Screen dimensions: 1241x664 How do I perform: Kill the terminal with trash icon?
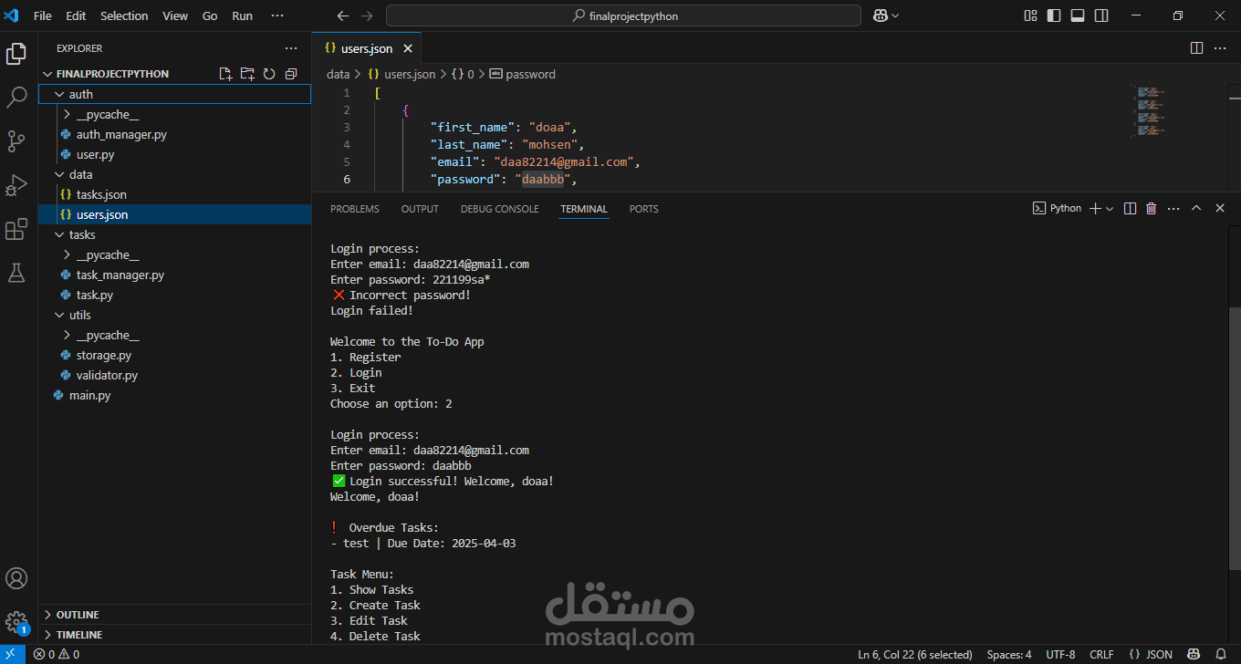point(1152,209)
